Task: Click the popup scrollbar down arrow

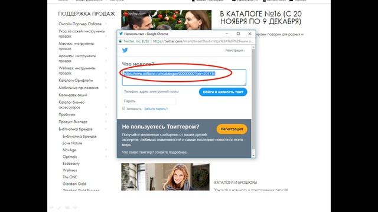Action: tap(253, 155)
